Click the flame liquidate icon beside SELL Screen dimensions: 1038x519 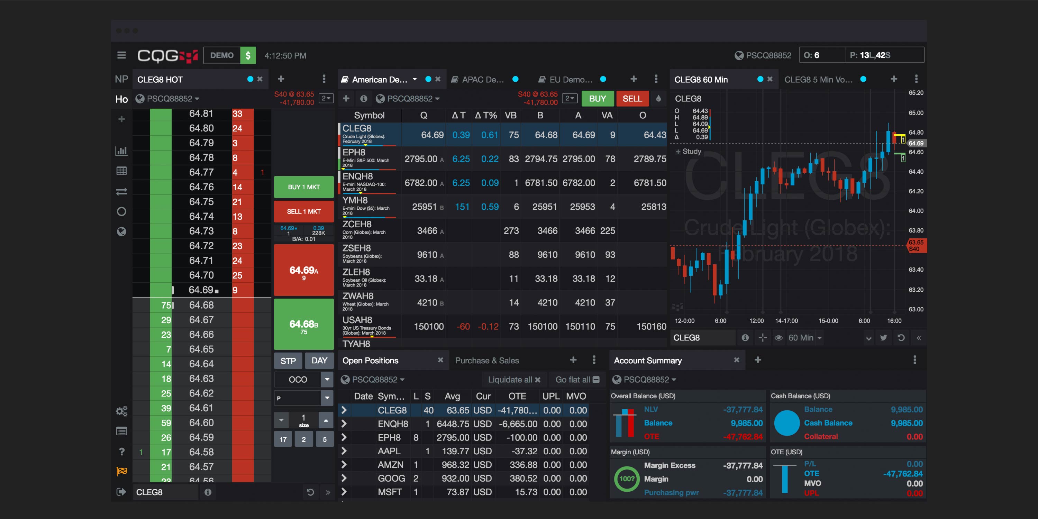[658, 98]
